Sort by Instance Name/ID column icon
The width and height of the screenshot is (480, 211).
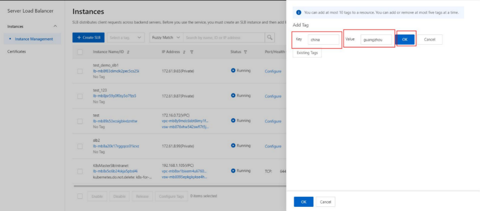(x=128, y=52)
